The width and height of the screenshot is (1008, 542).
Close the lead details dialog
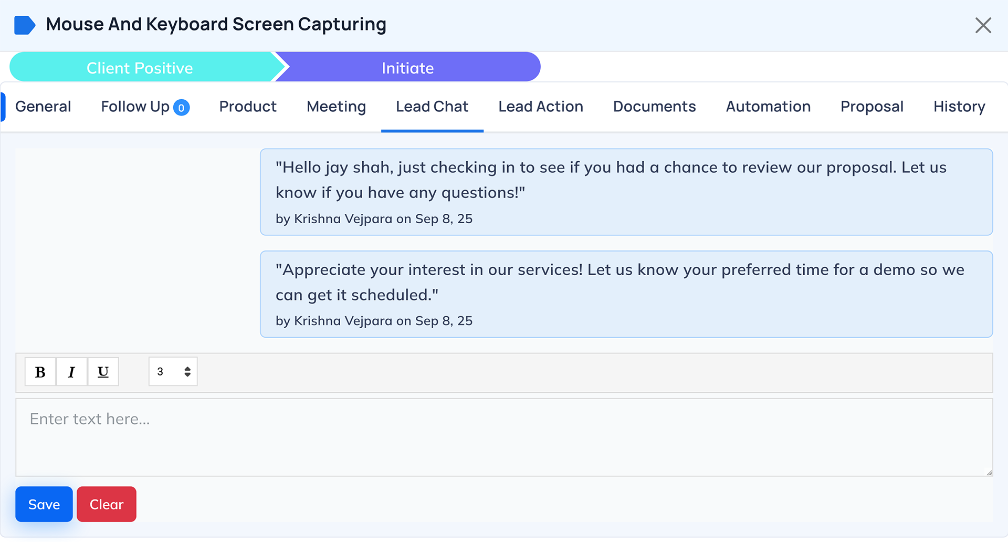[983, 25]
